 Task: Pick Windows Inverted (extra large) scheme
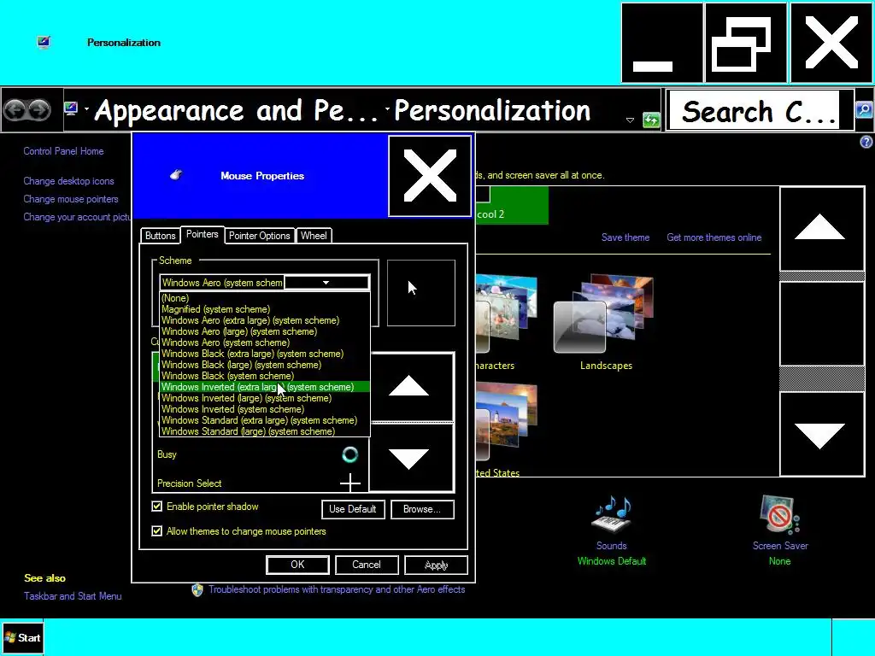pos(265,387)
